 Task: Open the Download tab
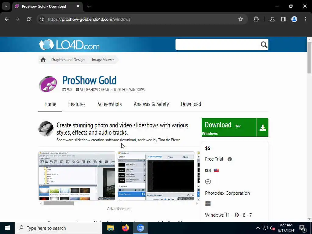(x=191, y=104)
